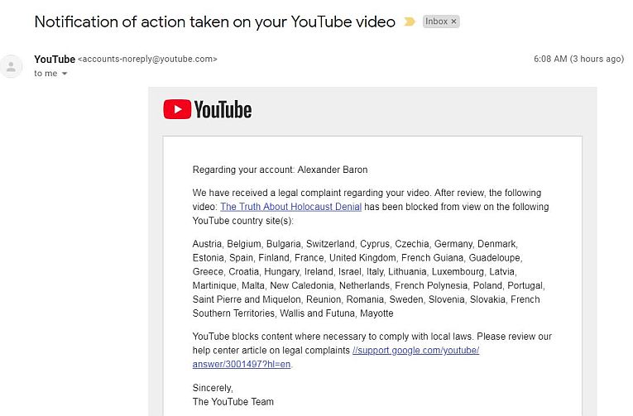Screen dimensions: 633x416
Task: Click the Inbox label tag
Action: click(436, 22)
